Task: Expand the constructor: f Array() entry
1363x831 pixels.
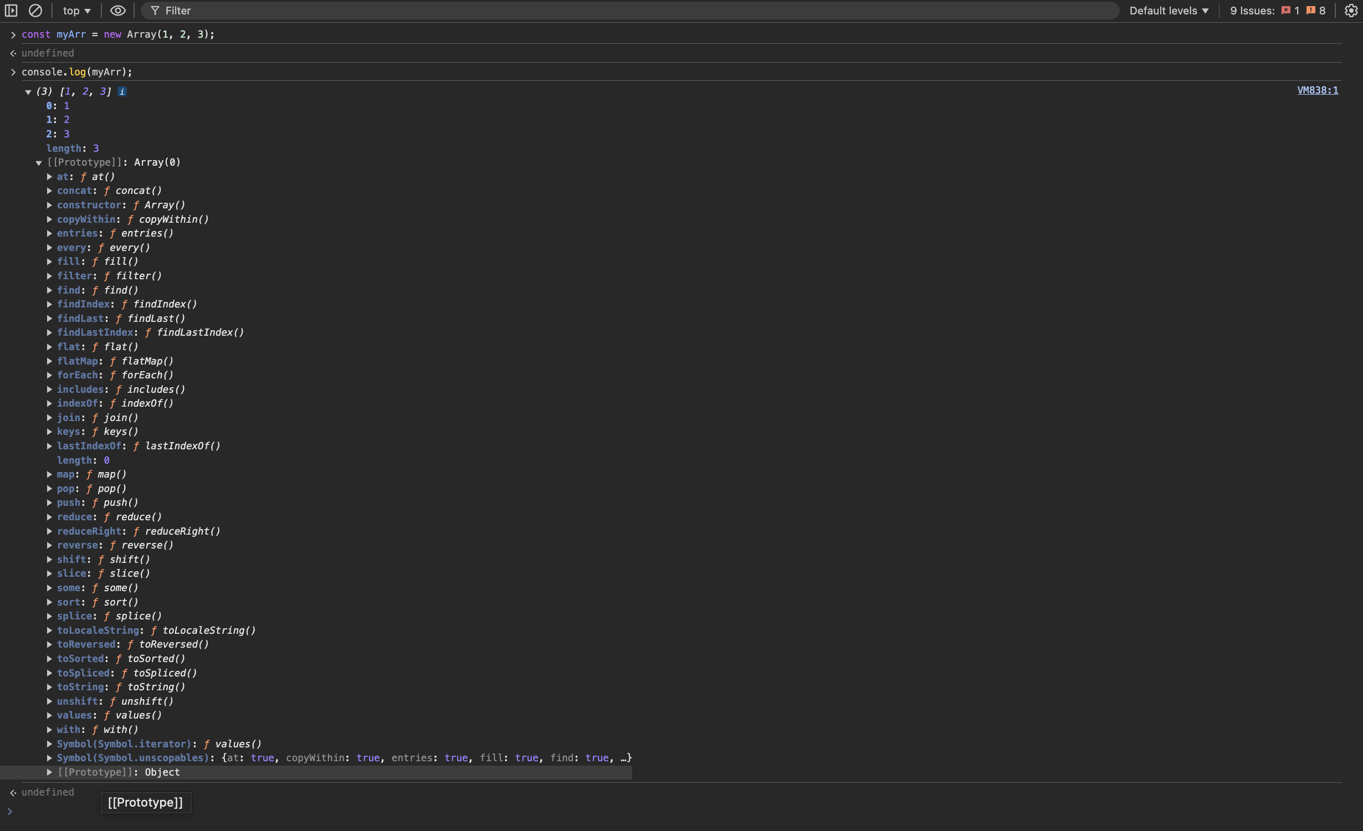Action: click(x=49, y=205)
